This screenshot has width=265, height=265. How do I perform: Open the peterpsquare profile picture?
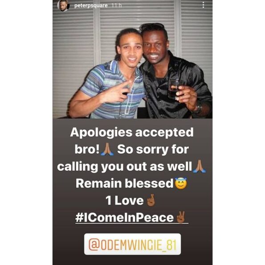[x=63, y=5]
